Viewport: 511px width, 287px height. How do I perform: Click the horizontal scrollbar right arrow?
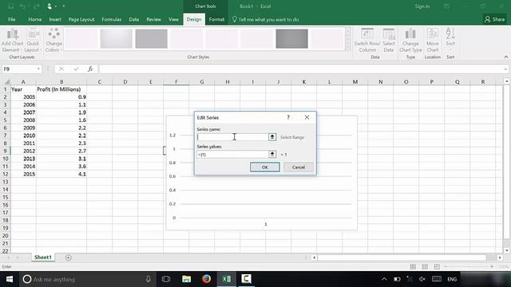pyautogui.click(x=500, y=258)
